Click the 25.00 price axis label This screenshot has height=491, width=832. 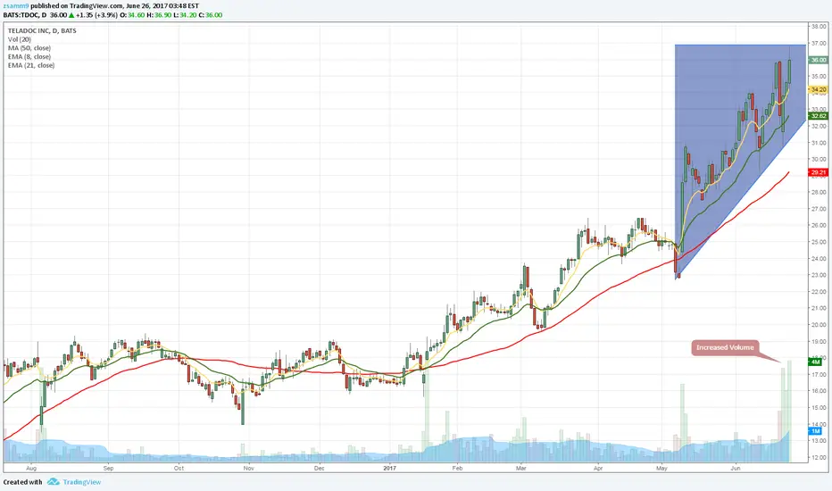click(x=819, y=242)
